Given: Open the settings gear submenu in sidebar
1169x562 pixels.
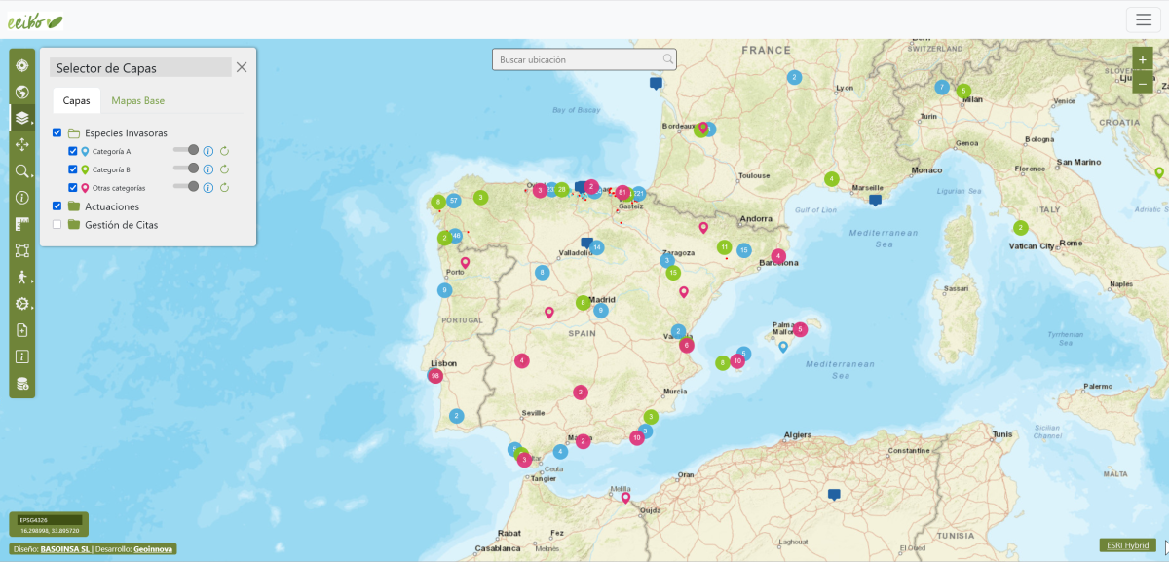Looking at the screenshot, I should [x=21, y=304].
